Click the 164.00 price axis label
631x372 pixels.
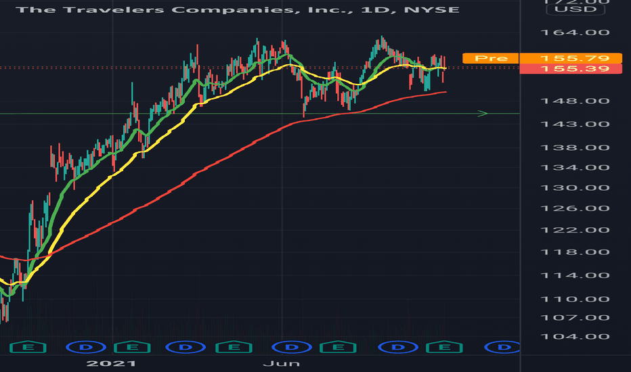pyautogui.click(x=575, y=32)
